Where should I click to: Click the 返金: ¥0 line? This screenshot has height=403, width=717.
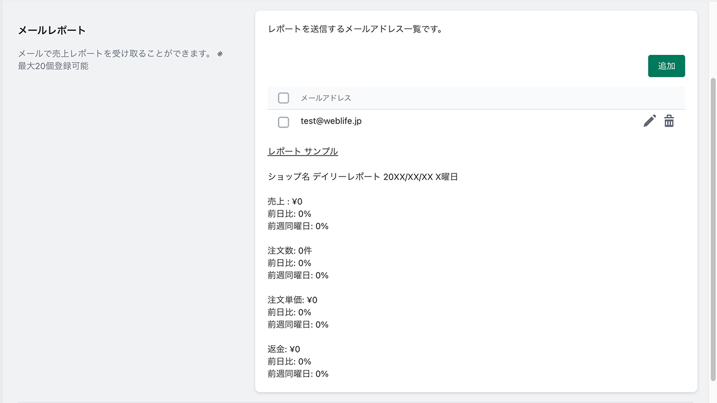pyautogui.click(x=284, y=349)
